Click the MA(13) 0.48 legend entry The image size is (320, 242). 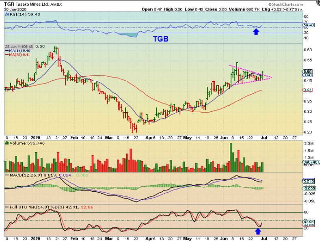point(19,51)
